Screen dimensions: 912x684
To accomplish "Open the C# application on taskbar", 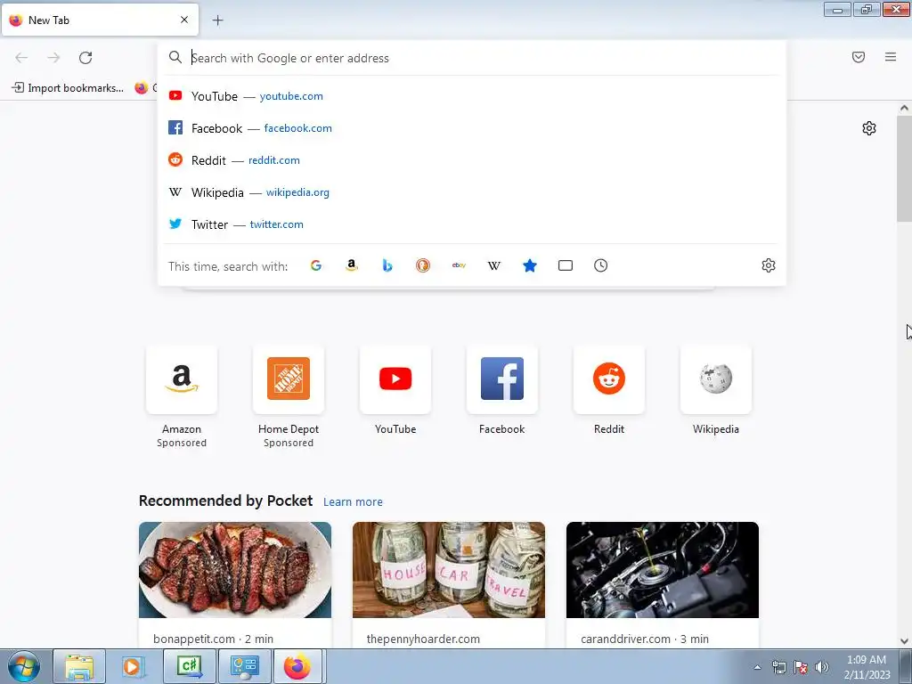I will [189, 666].
